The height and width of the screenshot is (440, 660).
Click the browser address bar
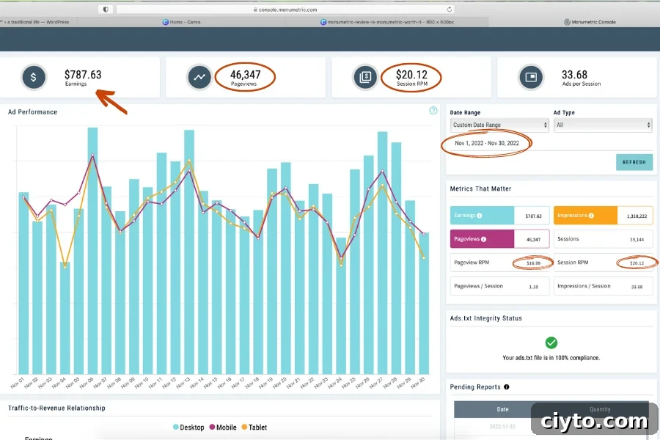(x=285, y=10)
